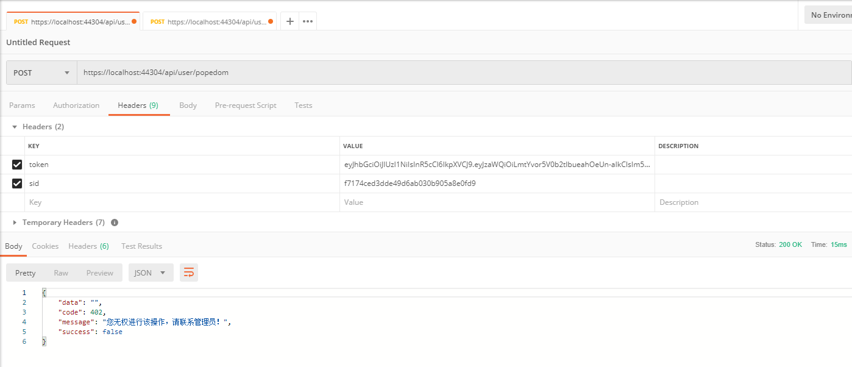Switch to the Authorization tab
The image size is (852, 367).
(76, 105)
